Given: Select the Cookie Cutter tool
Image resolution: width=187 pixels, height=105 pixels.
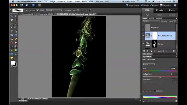Looking at the screenshot, I should point(12,35).
